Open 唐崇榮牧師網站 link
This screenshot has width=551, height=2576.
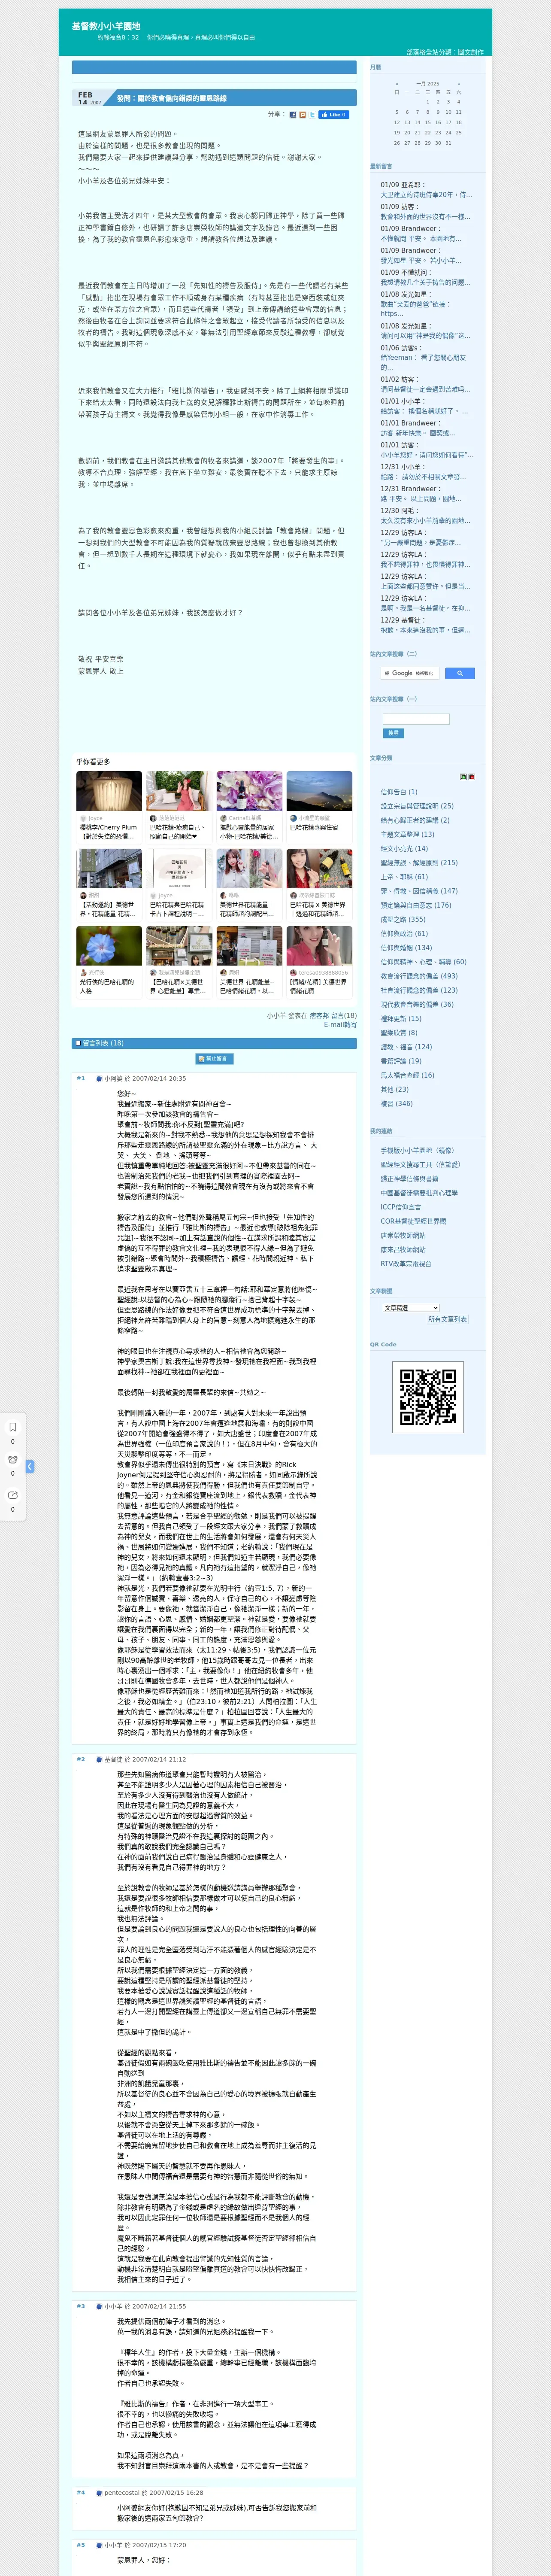pos(403,1235)
